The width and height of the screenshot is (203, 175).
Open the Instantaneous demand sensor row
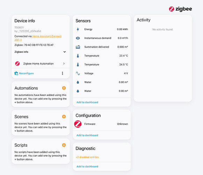(x=102, y=38)
